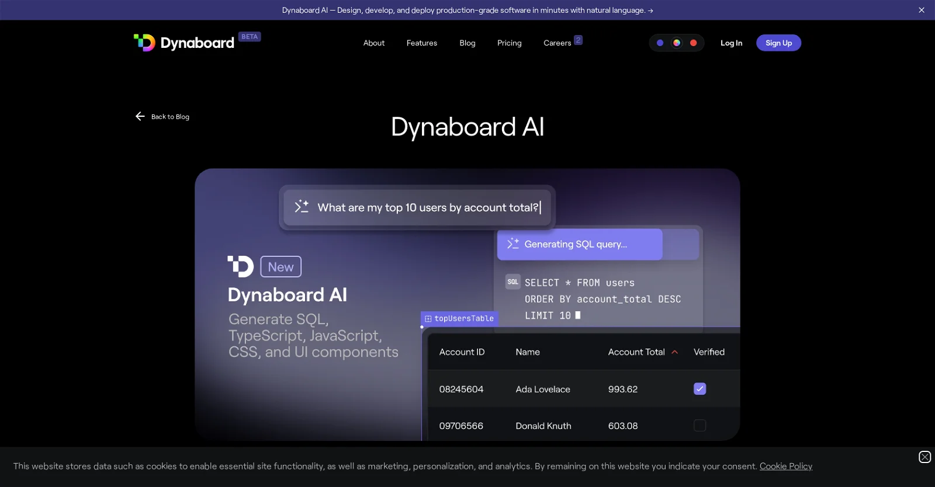Click the topUsersTable component label
Viewport: 935px width, 487px height.
tap(459, 318)
